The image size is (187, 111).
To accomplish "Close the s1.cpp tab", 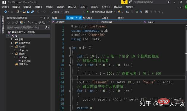I will pos(80,18).
